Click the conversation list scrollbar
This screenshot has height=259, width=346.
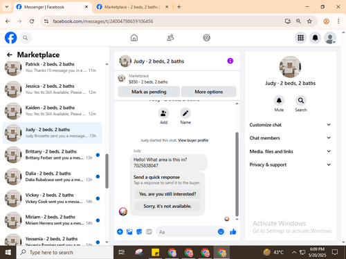click(x=107, y=171)
